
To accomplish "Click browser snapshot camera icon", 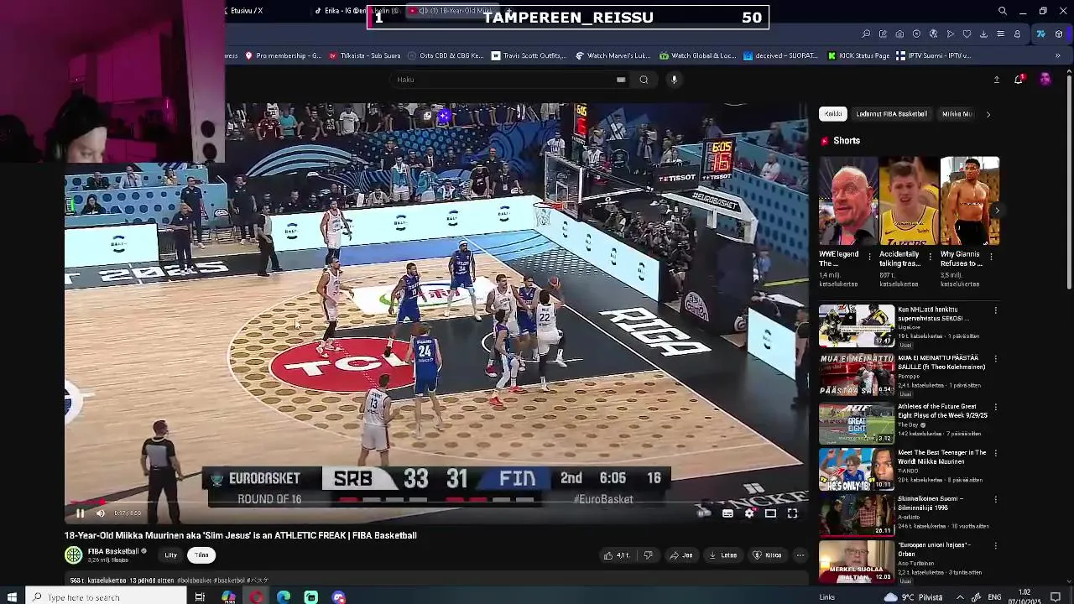I will (x=899, y=34).
